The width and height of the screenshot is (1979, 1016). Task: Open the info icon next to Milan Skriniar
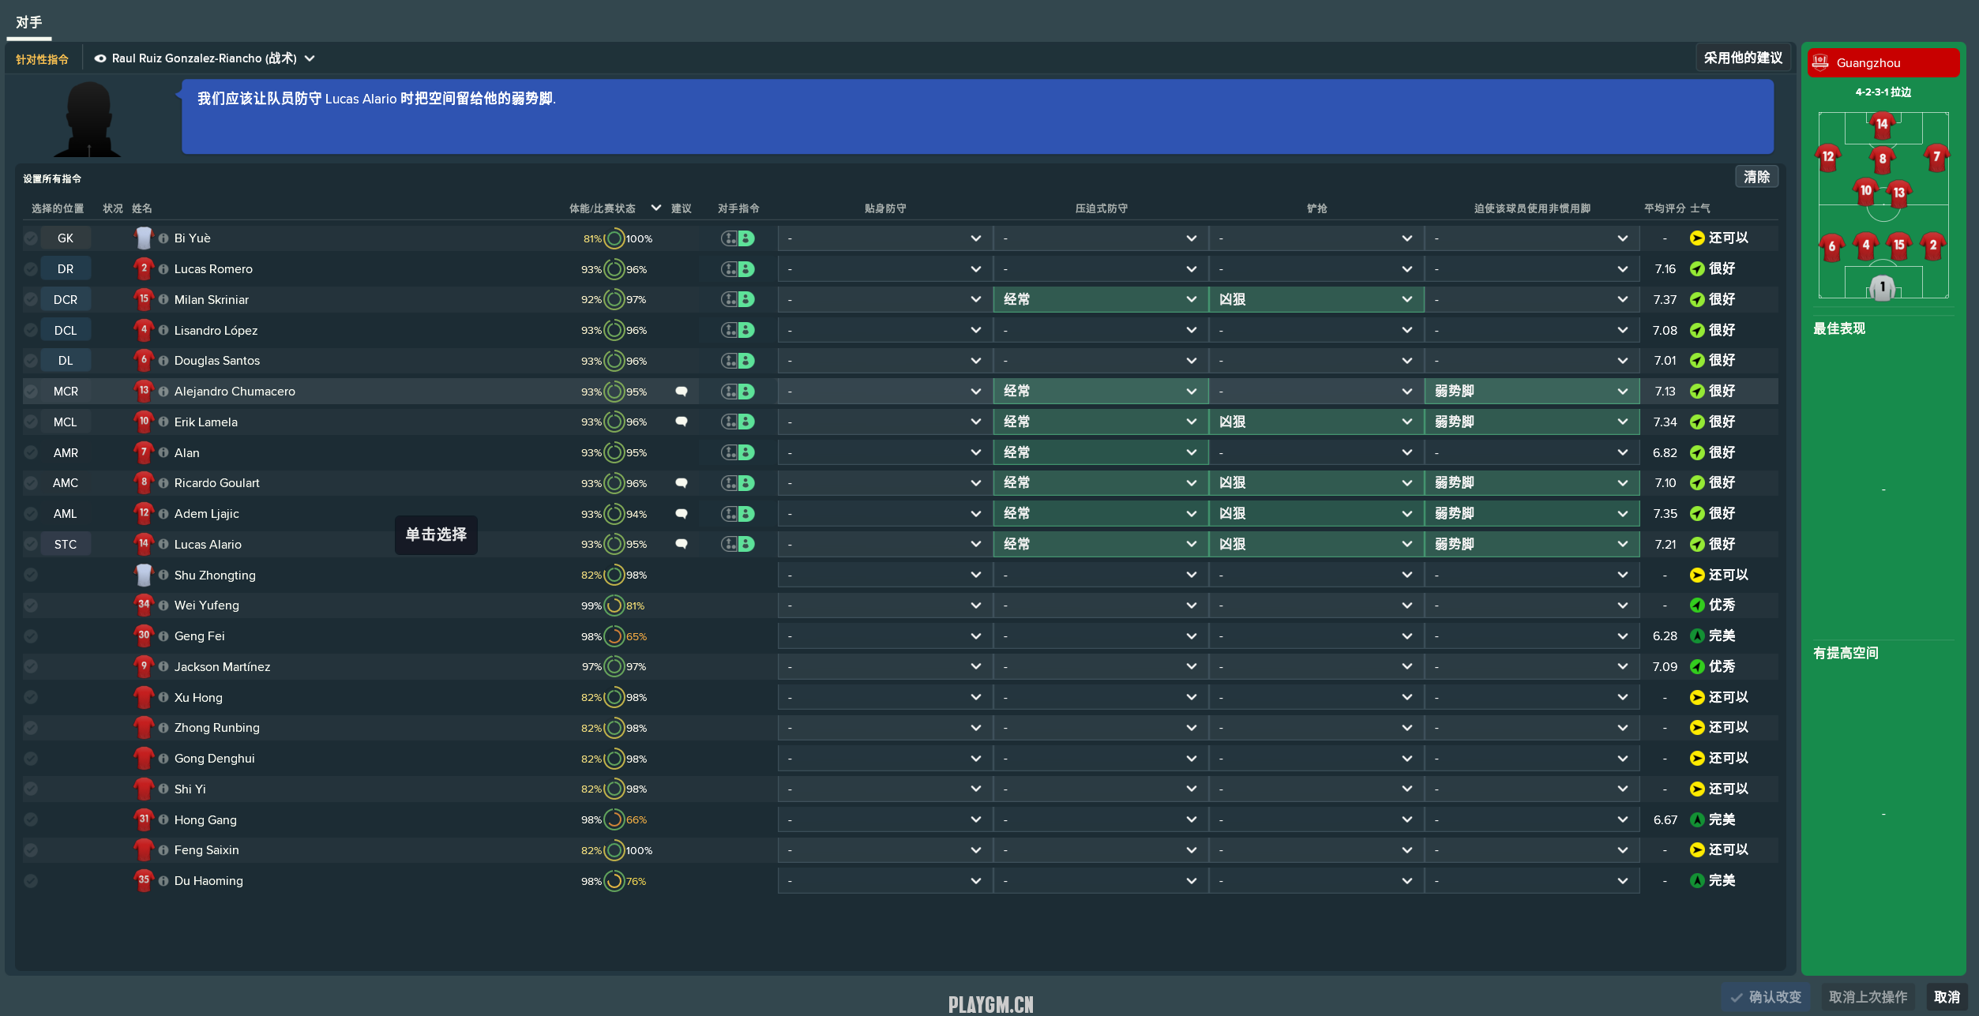coord(163,300)
